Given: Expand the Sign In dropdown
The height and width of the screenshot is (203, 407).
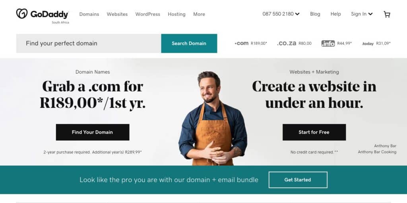Looking at the screenshot, I should click(x=362, y=14).
